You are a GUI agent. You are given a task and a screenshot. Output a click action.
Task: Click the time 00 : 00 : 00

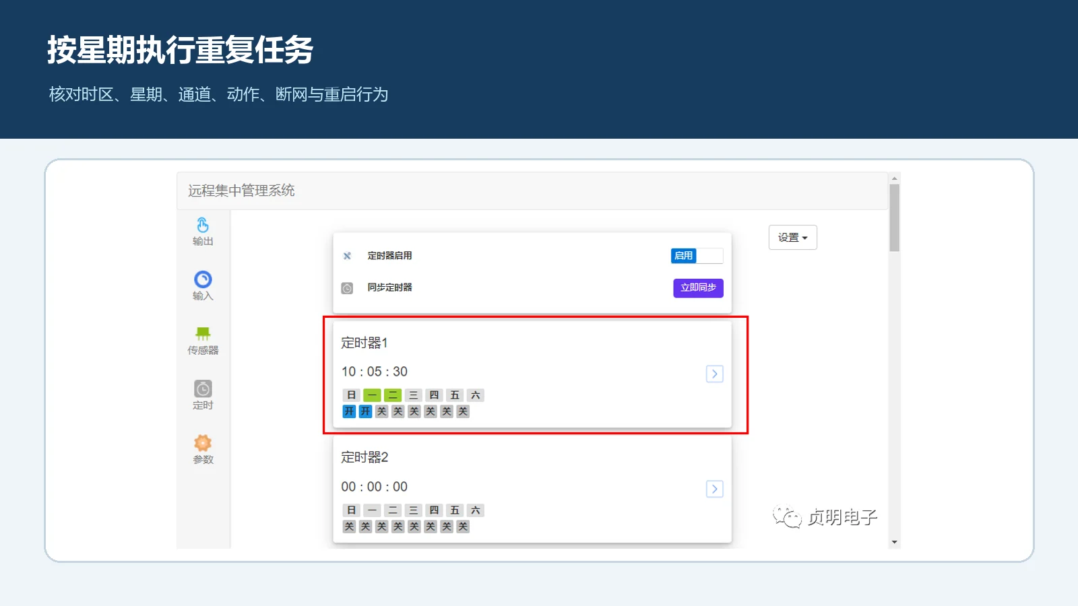[x=374, y=487]
